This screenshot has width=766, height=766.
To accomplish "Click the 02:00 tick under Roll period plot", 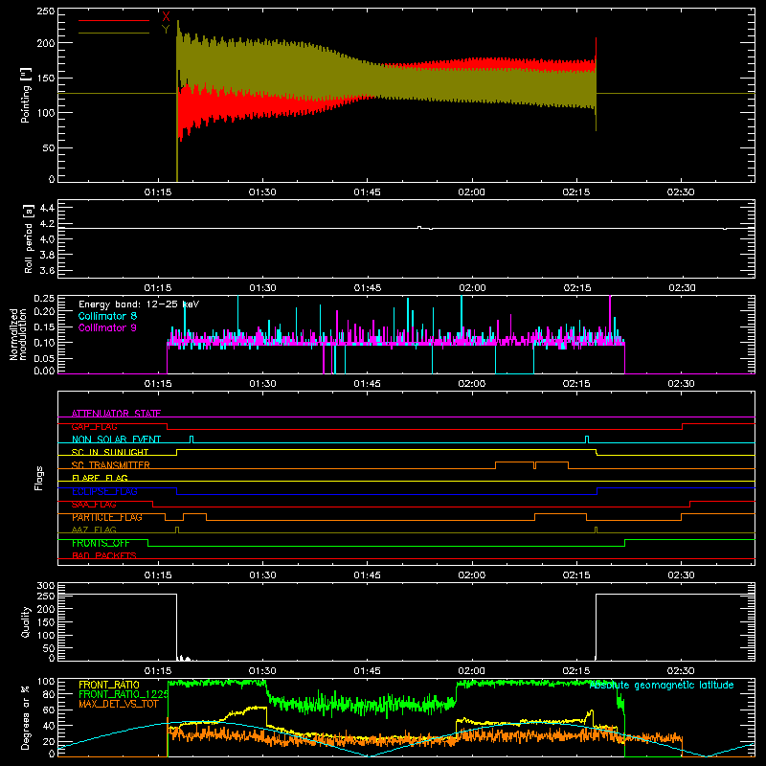I will point(472,288).
